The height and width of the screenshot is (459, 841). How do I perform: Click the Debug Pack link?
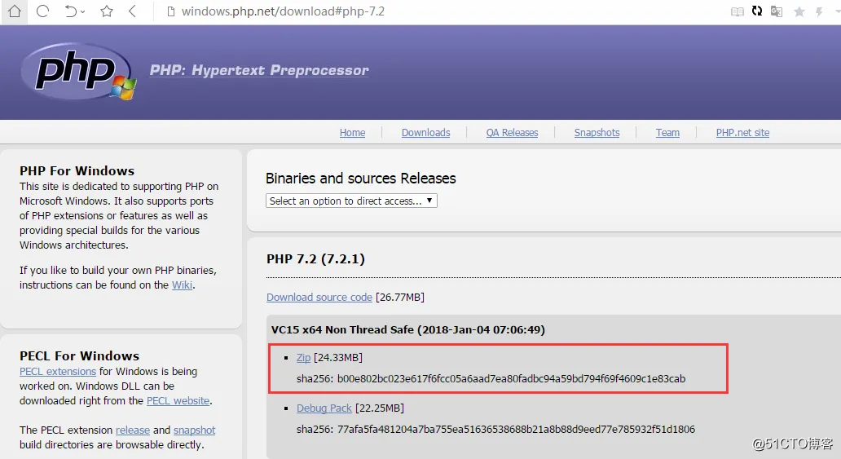324,408
